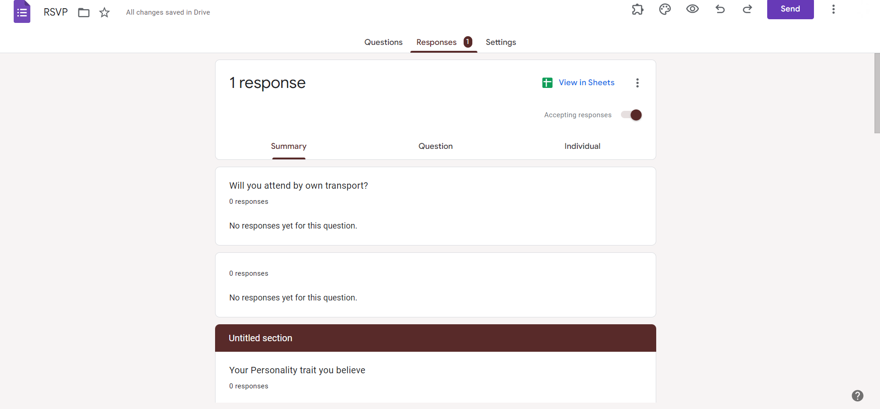This screenshot has height=409, width=880.
Task: Click the RSVP form title field
Action: pos(55,12)
